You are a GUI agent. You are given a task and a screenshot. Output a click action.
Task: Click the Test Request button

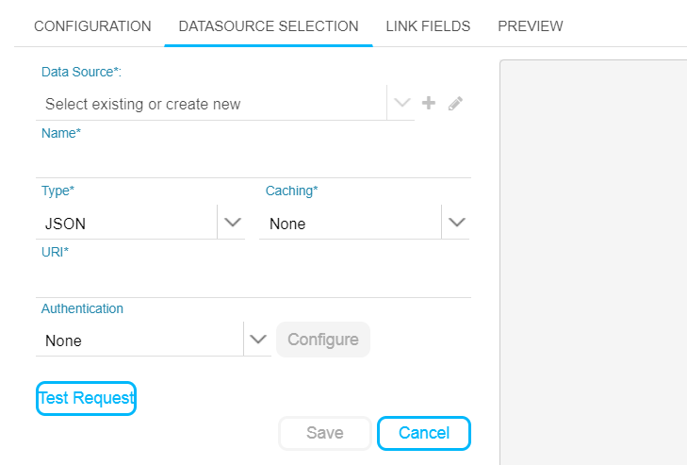coord(86,398)
